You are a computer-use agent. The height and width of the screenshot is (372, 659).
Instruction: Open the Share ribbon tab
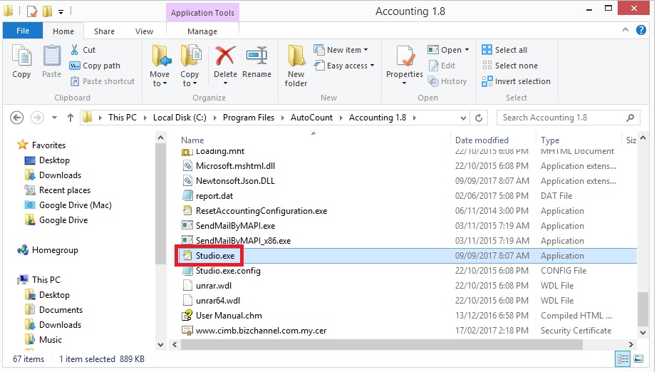(104, 31)
